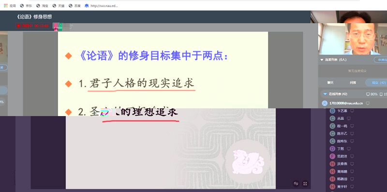Screen dimensions: 387x192
Task: Click the H avatar of 黄雨晴
Action: pyautogui.click(x=332, y=172)
